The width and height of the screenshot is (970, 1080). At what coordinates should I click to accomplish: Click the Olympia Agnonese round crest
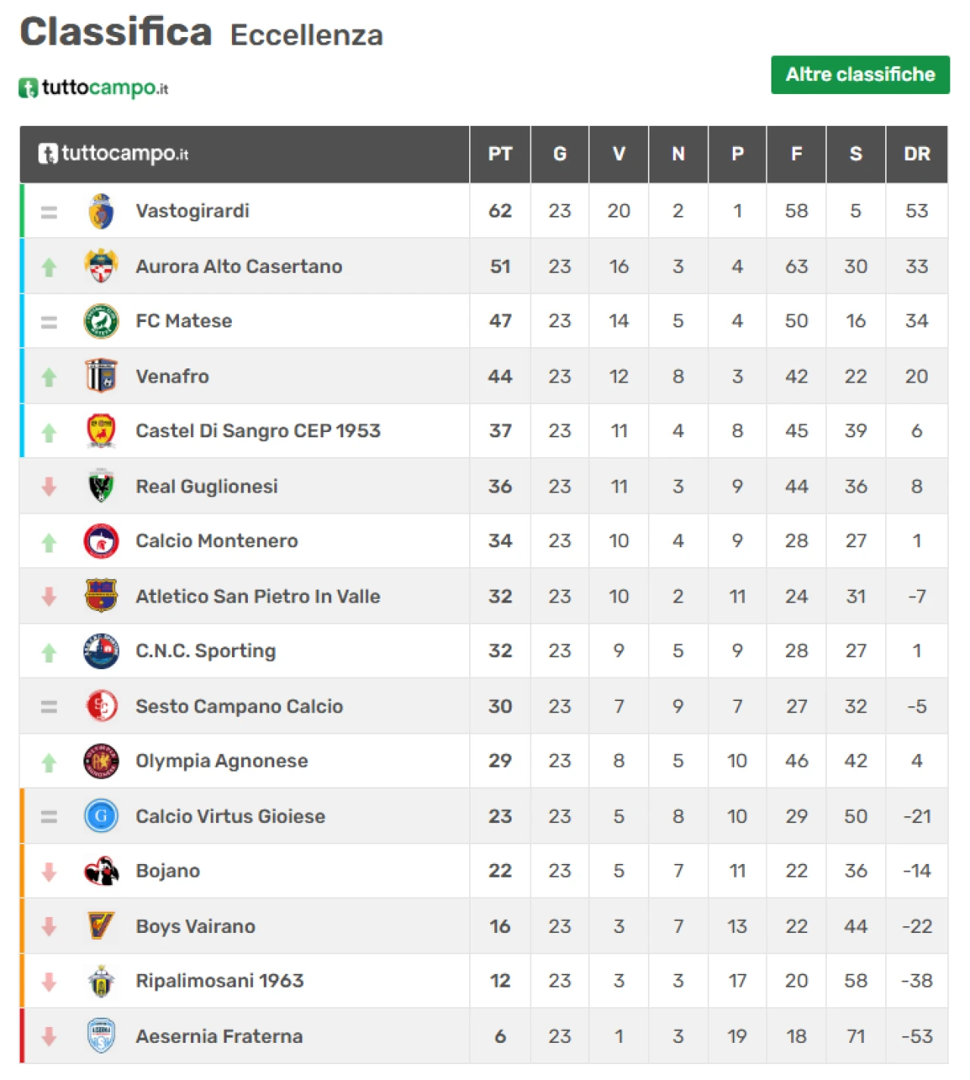101,761
